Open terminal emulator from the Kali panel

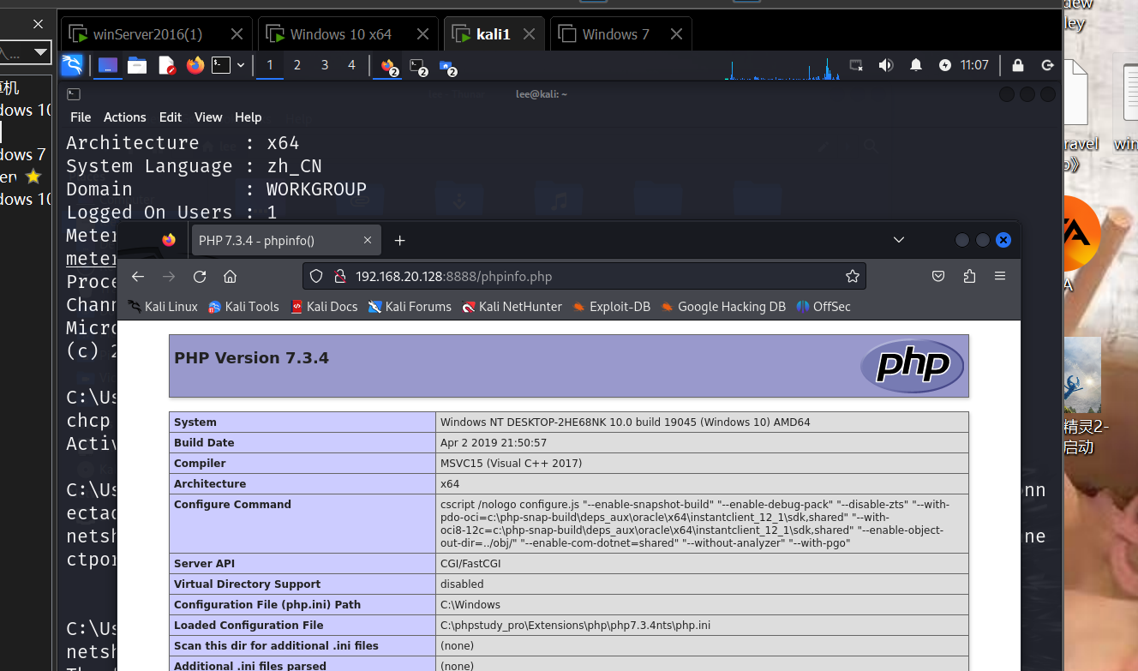[222, 65]
